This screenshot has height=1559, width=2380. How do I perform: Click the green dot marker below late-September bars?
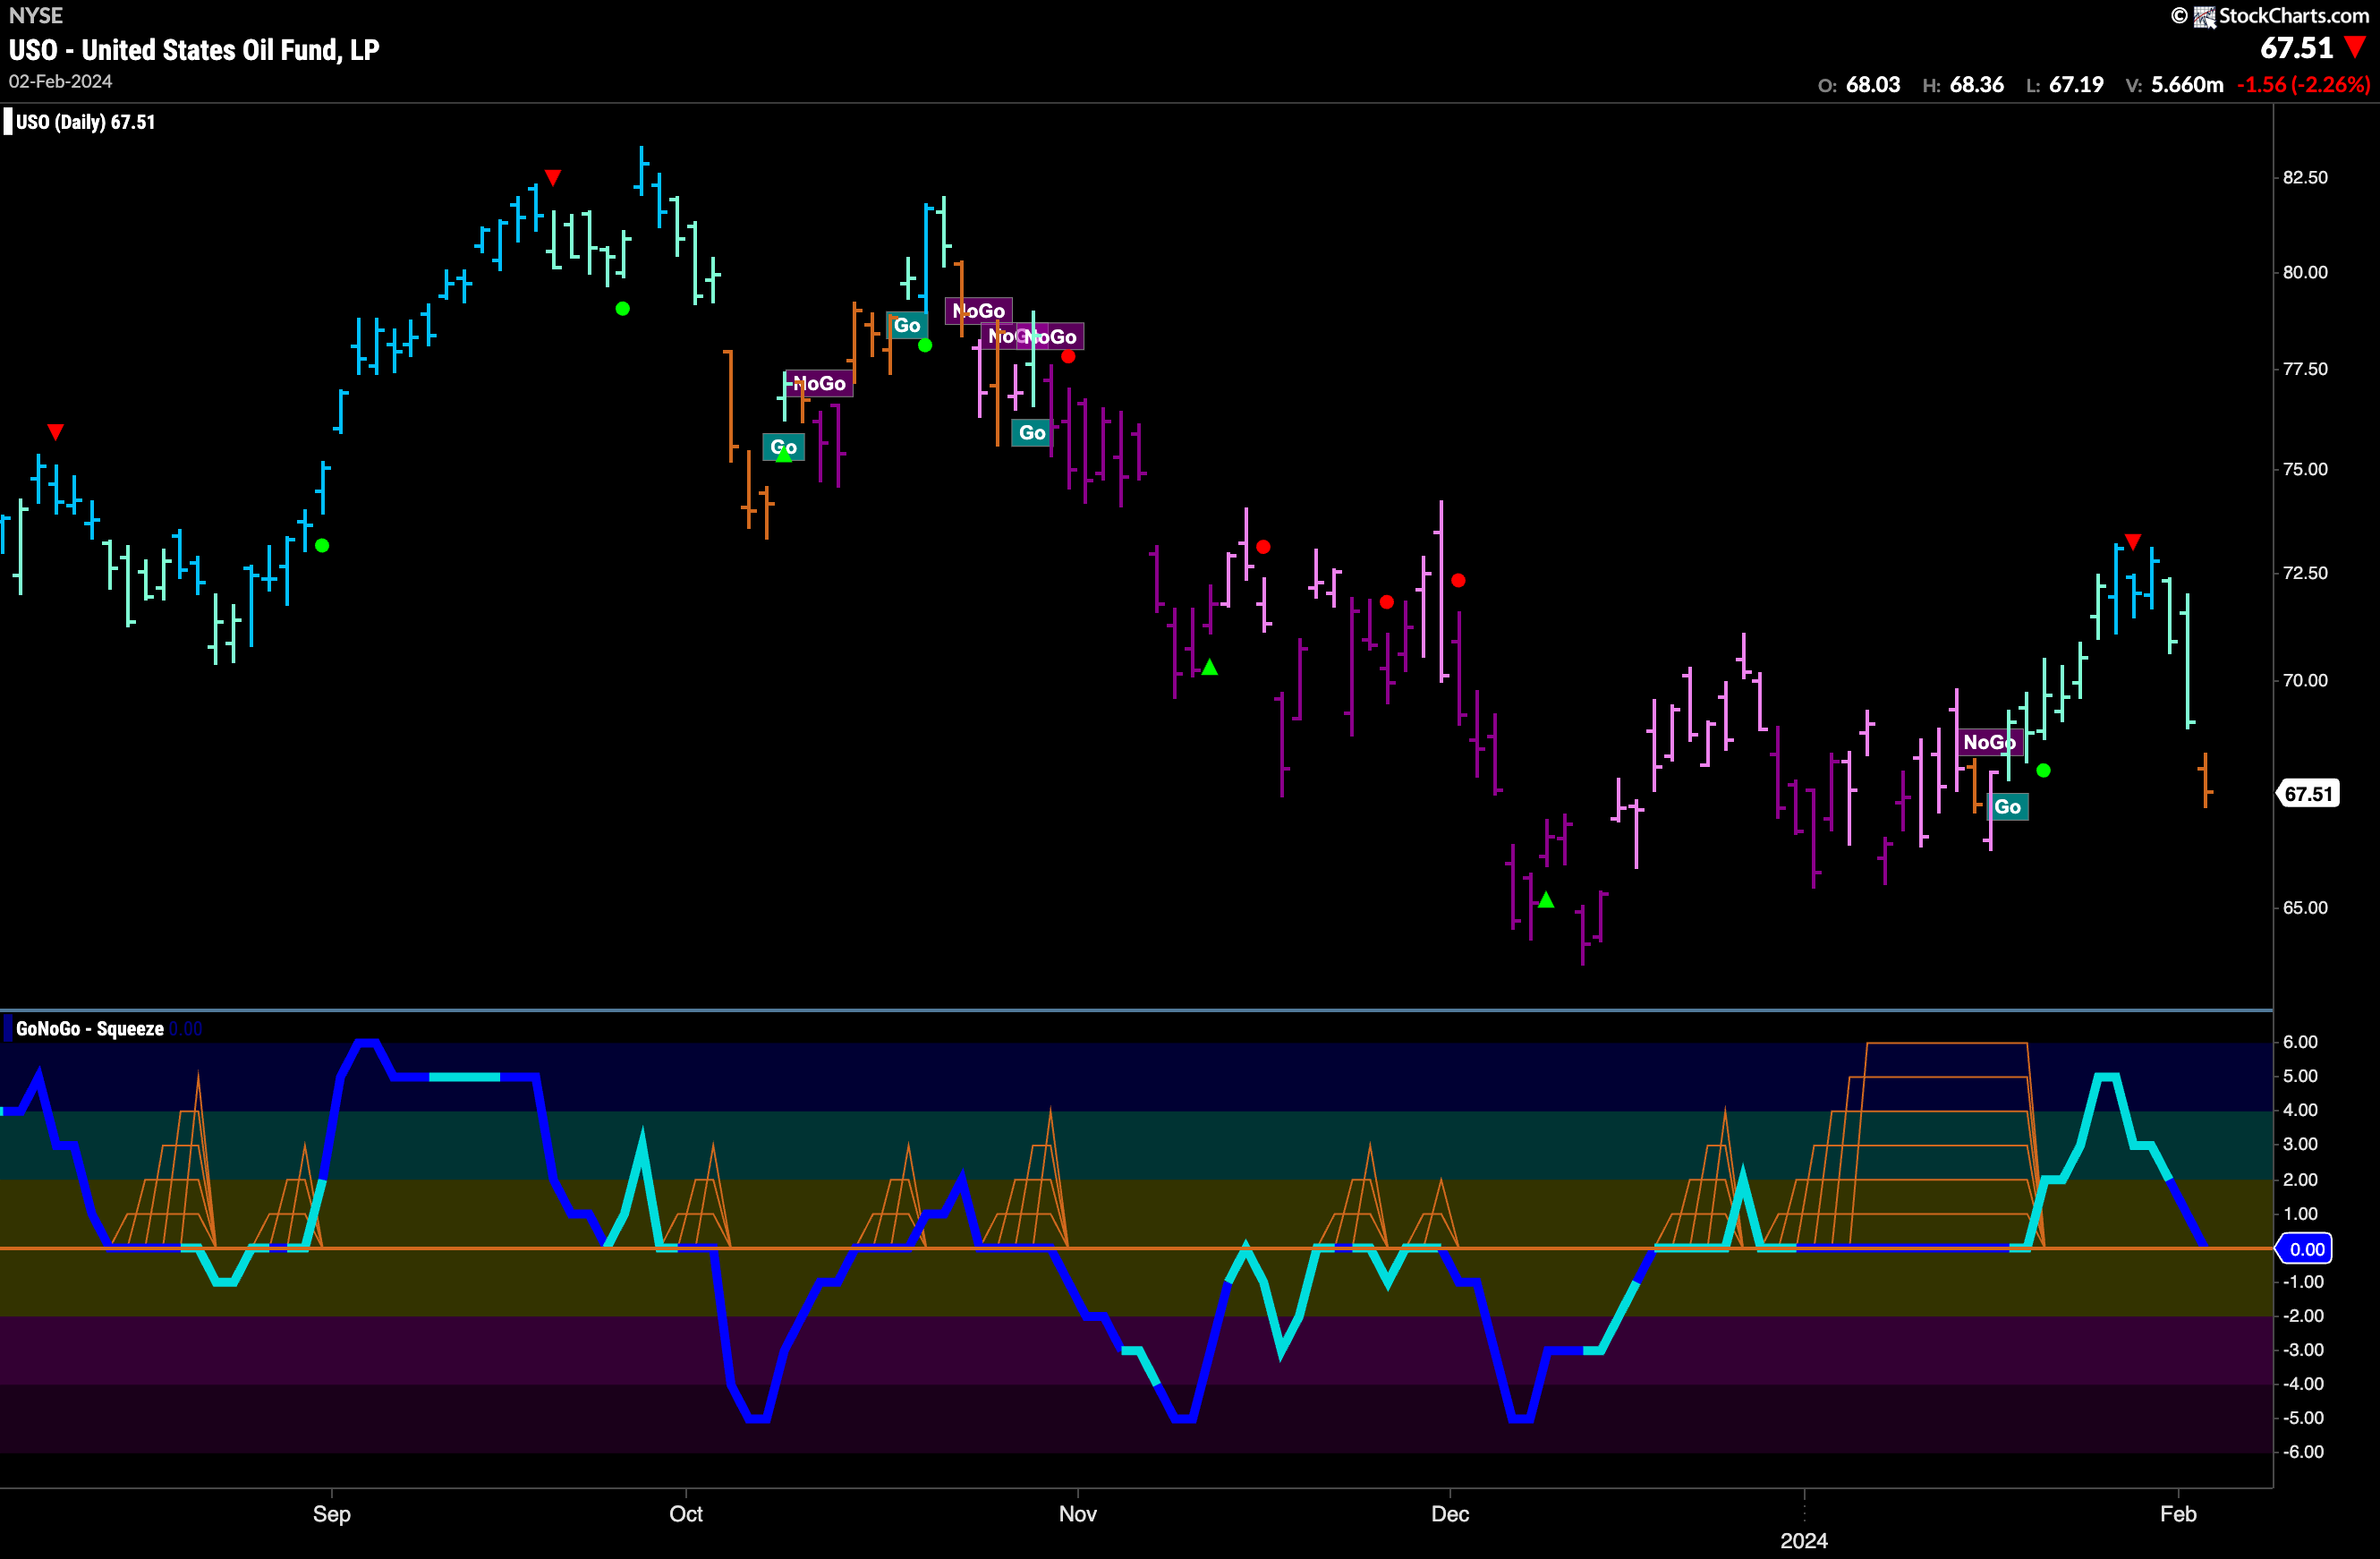click(623, 309)
